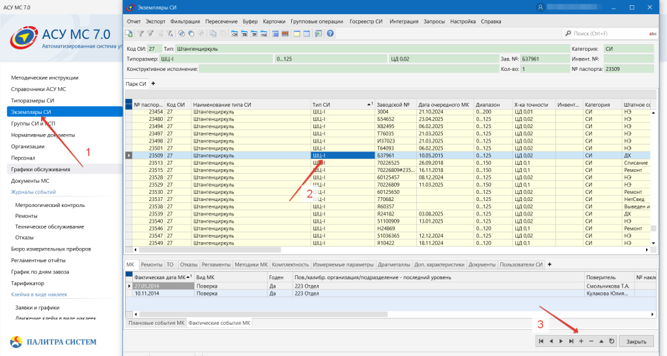Open Тарификатор in the sidebar
The image size is (667, 356).
[x=27, y=283]
